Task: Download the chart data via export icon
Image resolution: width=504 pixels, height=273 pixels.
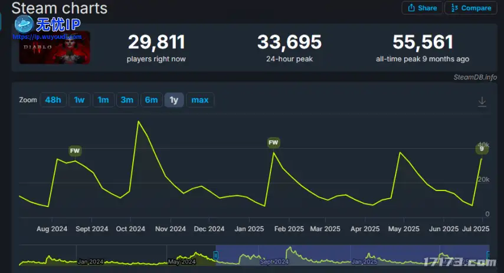Action: tap(482, 101)
